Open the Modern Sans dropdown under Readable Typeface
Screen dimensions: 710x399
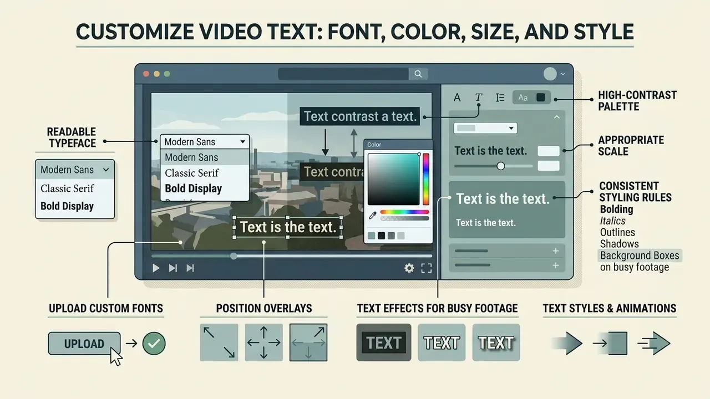click(75, 170)
